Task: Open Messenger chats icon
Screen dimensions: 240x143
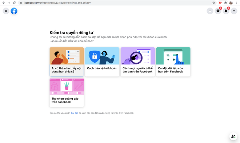Action: point(218,11)
